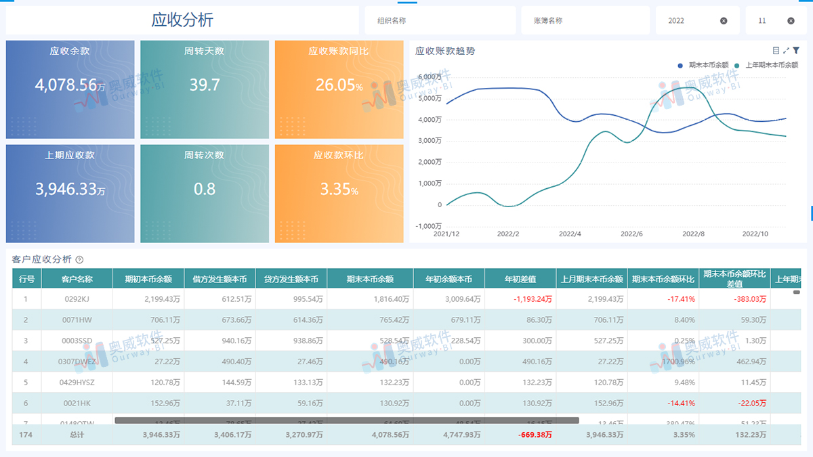
Task: Click the circular help icon beside 客户应收分析
Action: [81, 258]
